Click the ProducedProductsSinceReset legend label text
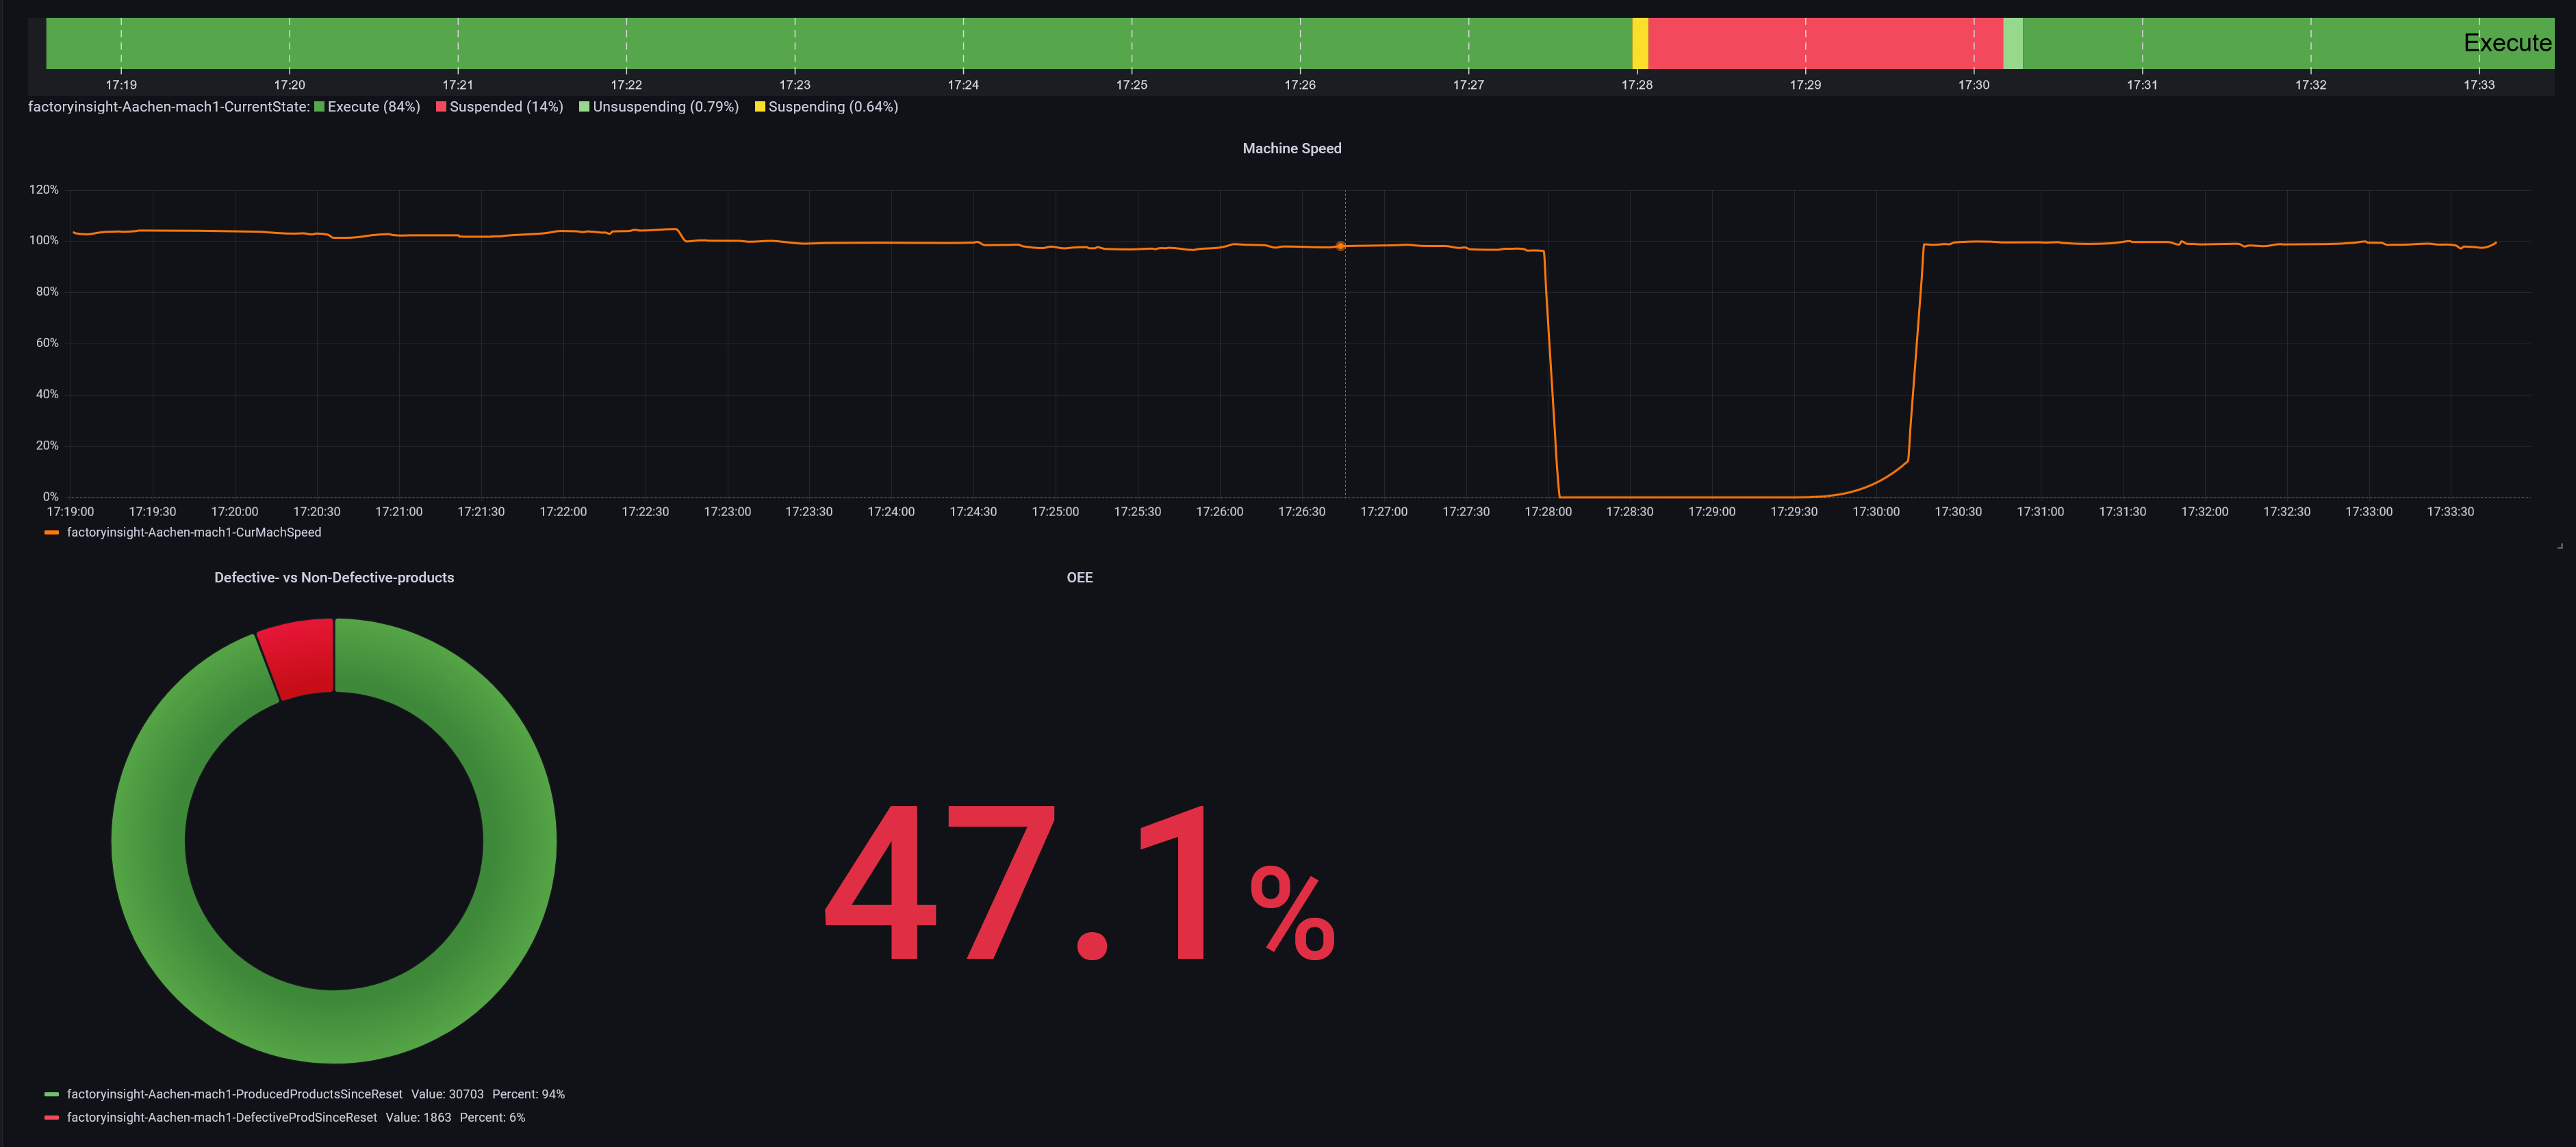Screen dimensions: 2576x1147 (234, 1094)
